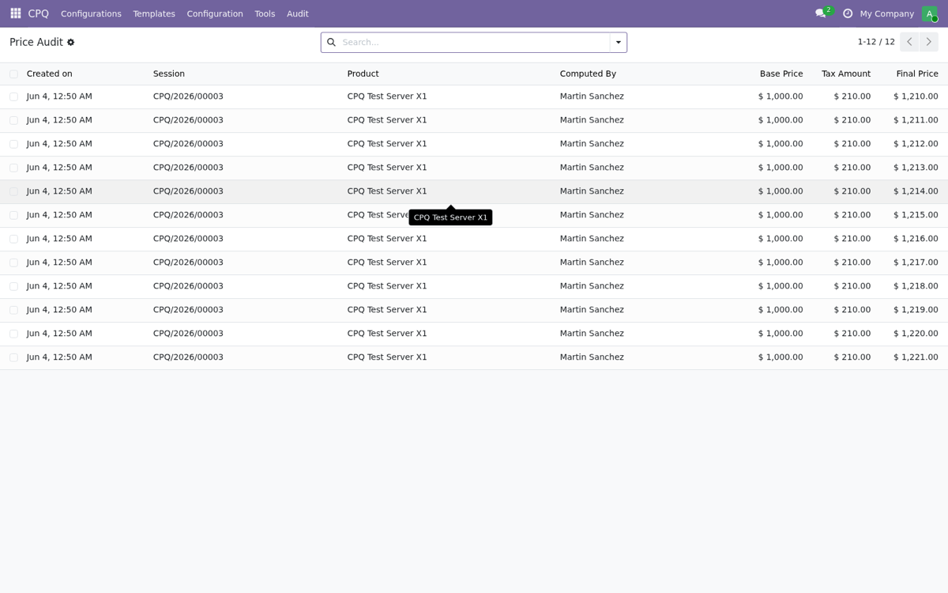The width and height of the screenshot is (948, 593).
Task: Open the My Company switcher
Action: [886, 13]
